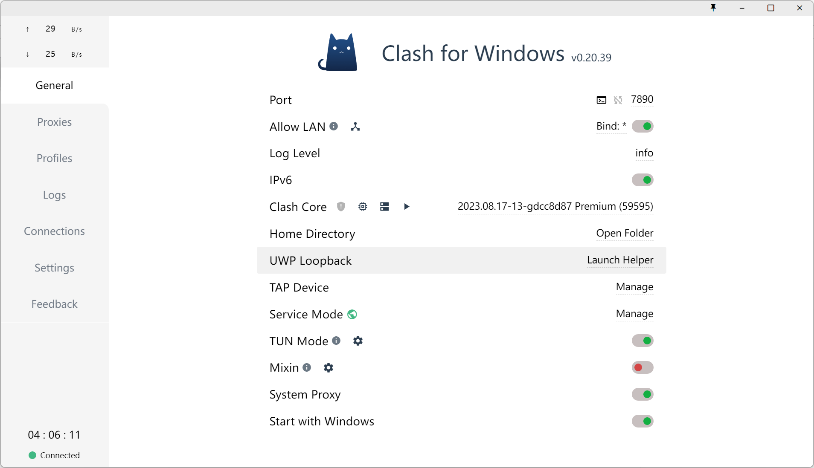Open the Mixin gear settings
The height and width of the screenshot is (468, 814).
[328, 368]
